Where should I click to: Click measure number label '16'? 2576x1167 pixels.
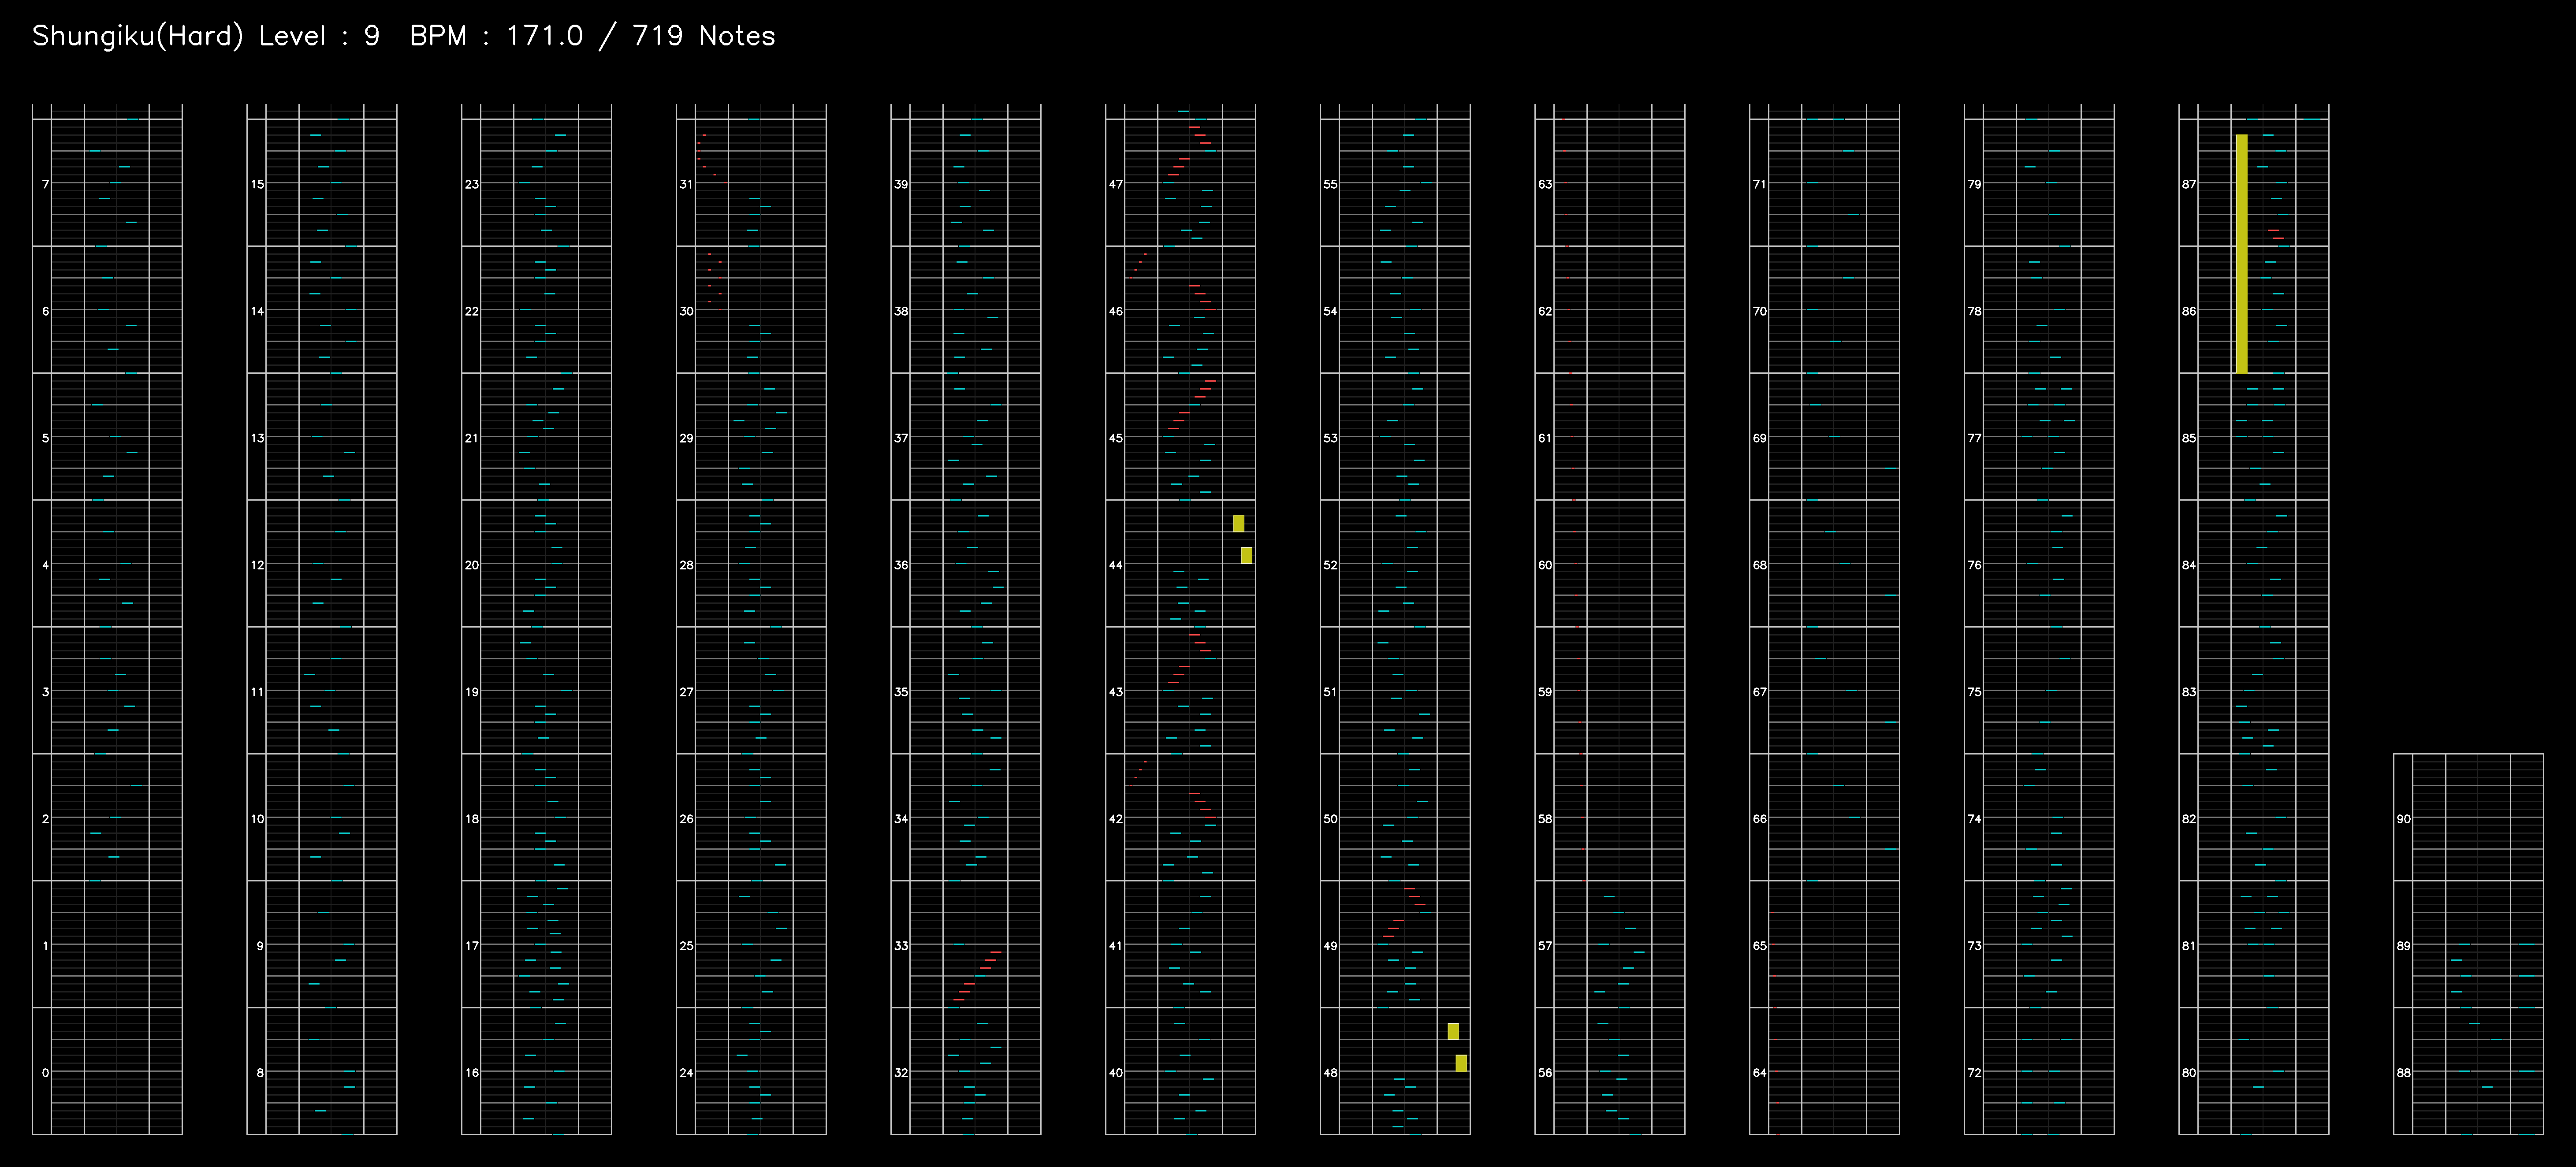click(472, 1073)
